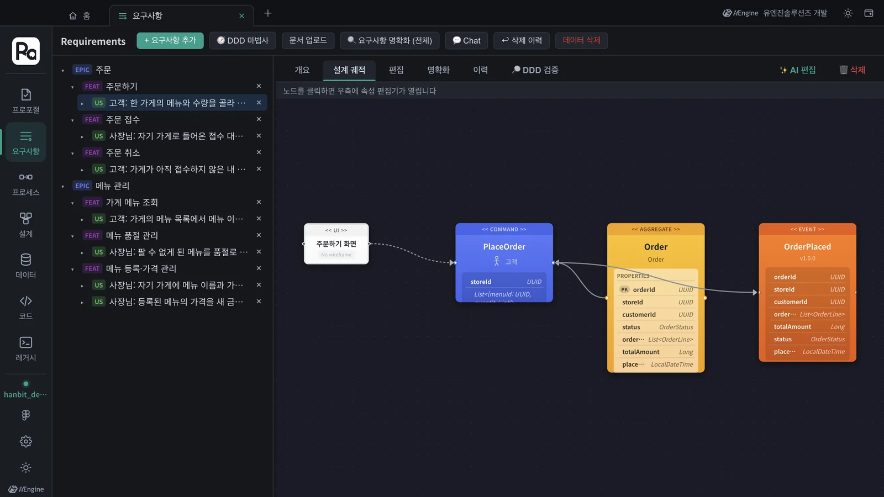The height and width of the screenshot is (497, 884).
Task: Collapse the 주문 epic
Action: [63, 70]
